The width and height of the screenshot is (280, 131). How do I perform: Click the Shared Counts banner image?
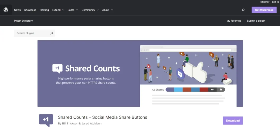click(x=140, y=74)
